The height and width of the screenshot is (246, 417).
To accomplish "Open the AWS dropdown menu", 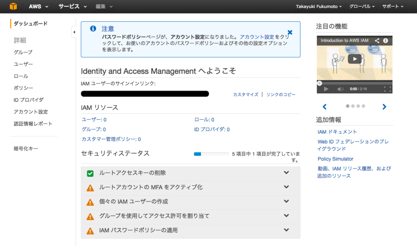I will [38, 7].
